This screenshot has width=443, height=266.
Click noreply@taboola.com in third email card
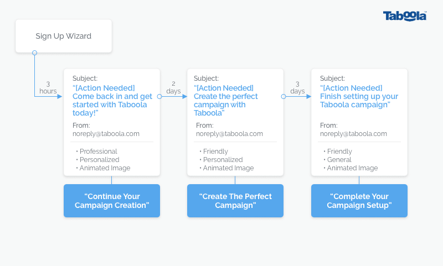pos(353,134)
